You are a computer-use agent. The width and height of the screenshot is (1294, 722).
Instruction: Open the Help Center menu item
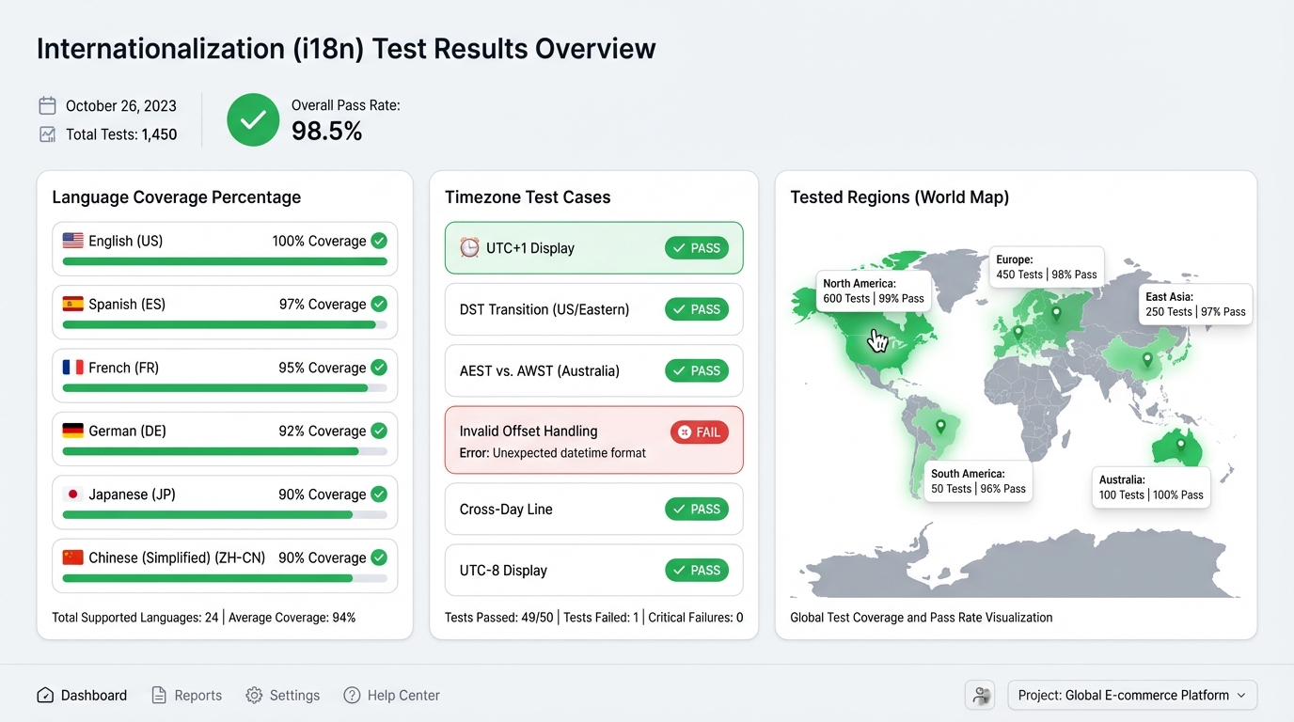(x=402, y=695)
